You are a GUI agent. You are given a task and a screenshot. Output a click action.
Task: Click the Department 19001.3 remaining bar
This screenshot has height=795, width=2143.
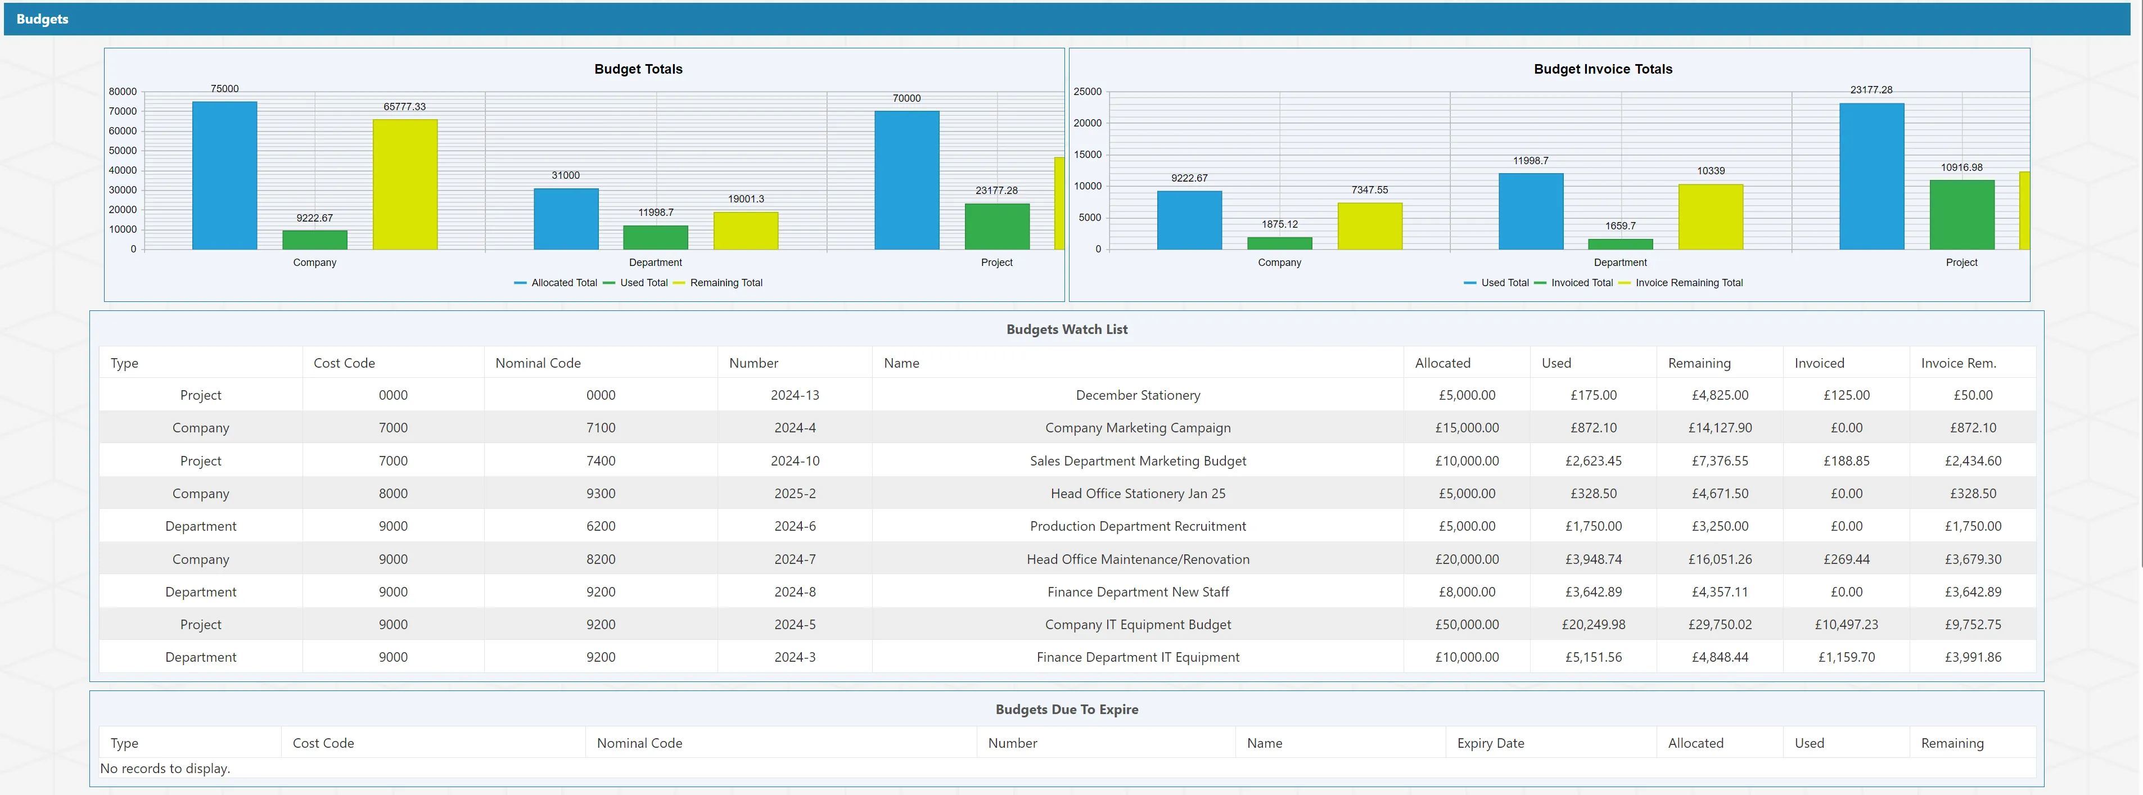coord(746,231)
